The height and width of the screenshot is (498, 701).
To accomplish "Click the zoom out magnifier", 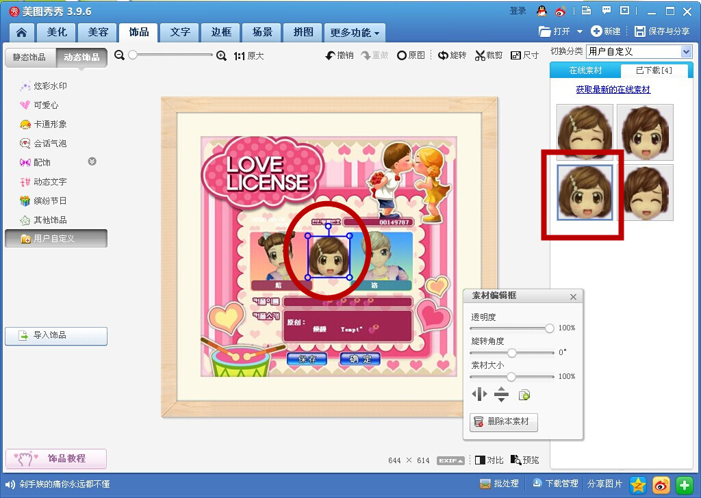I will (119, 55).
